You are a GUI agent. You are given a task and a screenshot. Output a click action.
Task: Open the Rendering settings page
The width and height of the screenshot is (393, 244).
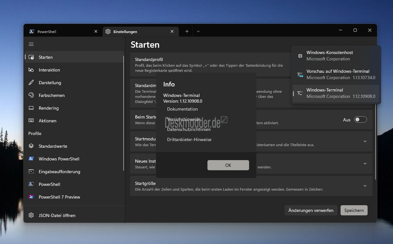[74, 108]
